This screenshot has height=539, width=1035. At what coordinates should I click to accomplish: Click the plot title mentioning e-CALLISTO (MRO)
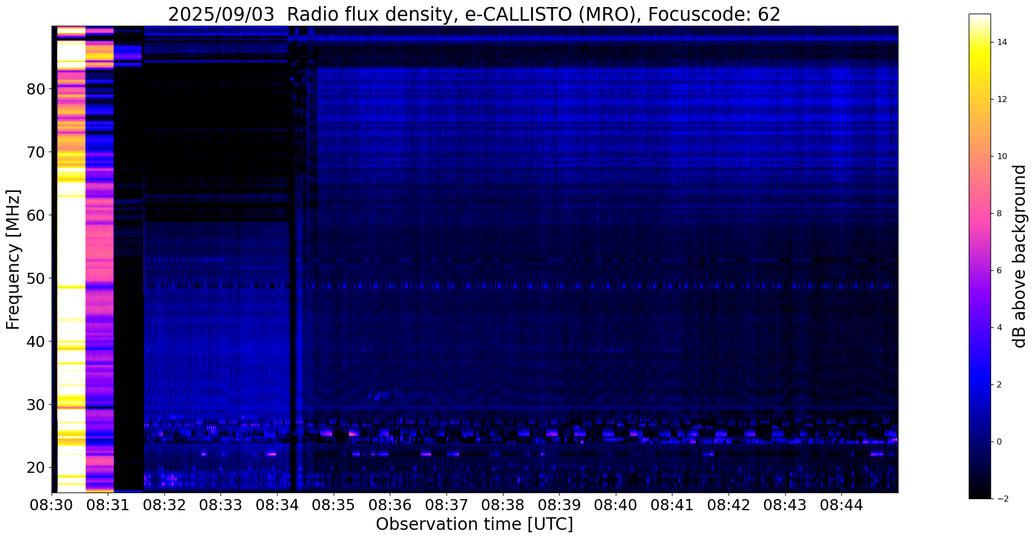474,14
